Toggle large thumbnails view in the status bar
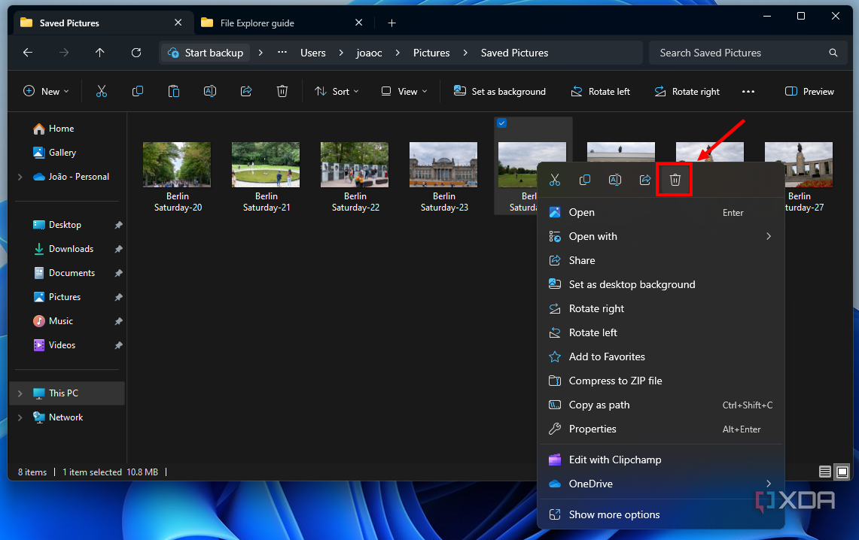This screenshot has height=540, width=859. (x=842, y=472)
